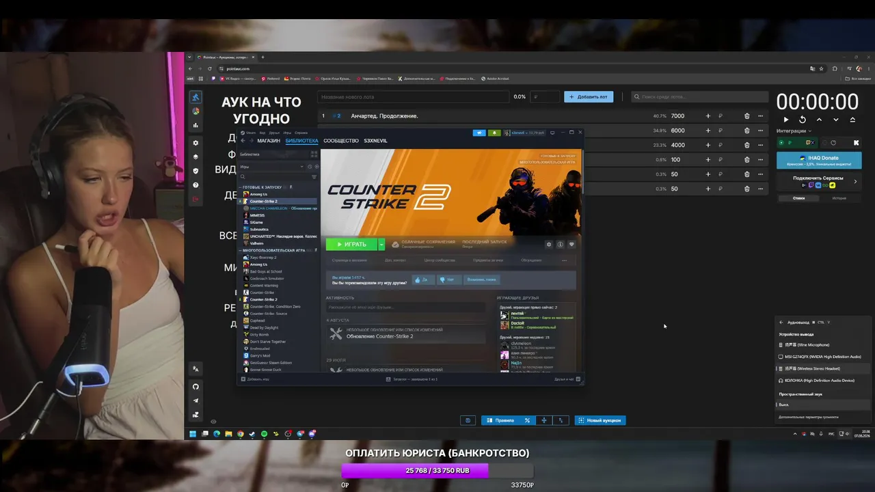The width and height of the screenshot is (875, 492).
Task: Collapse the Готовые к запуску category
Action: [240, 187]
